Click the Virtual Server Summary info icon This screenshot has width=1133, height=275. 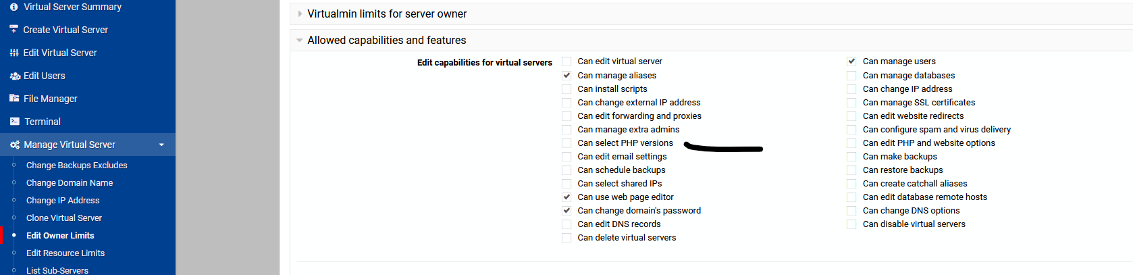[14, 7]
